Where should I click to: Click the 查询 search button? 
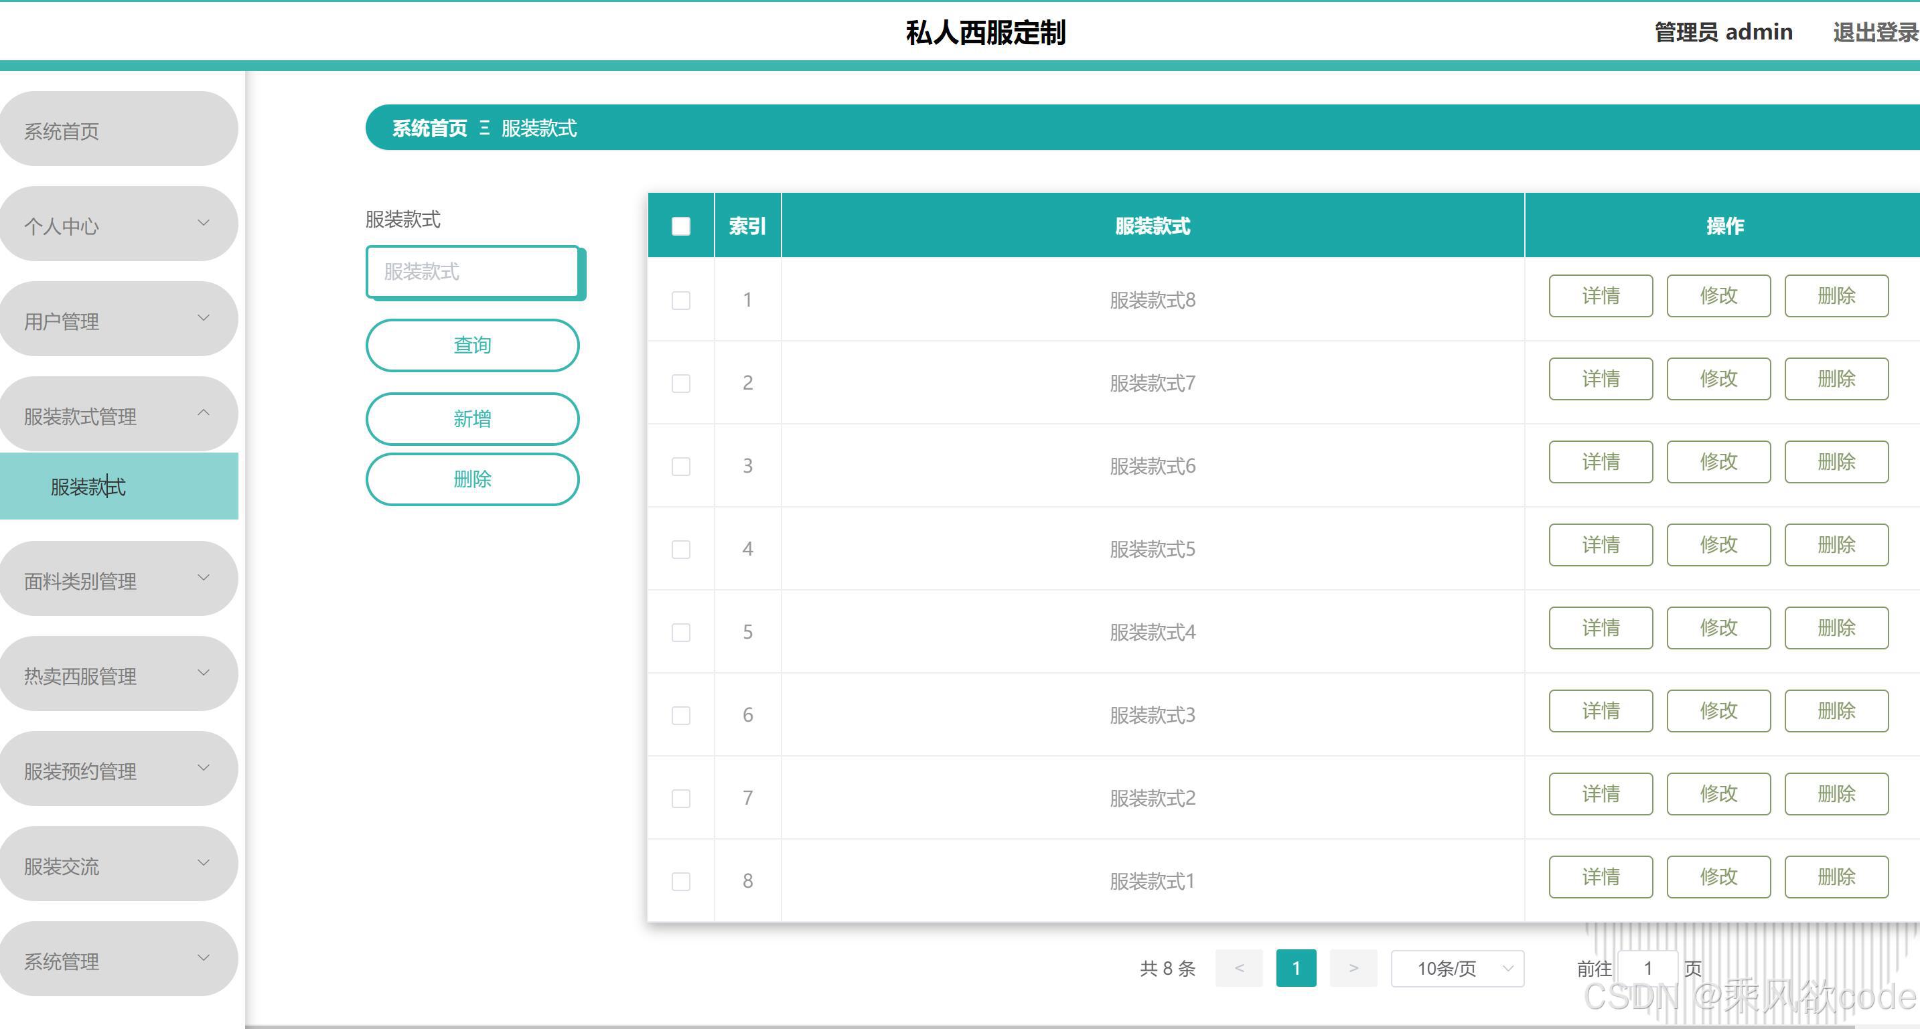coord(472,345)
